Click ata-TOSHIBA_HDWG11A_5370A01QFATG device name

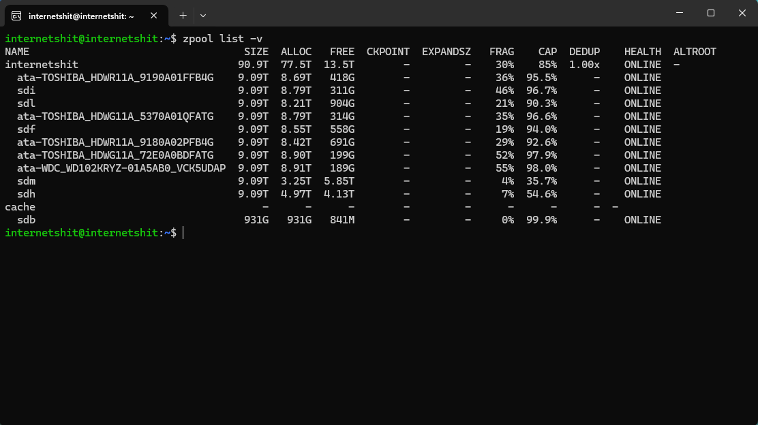point(115,116)
